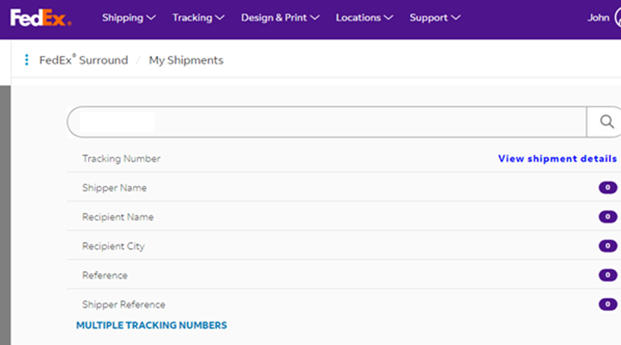Viewport: 621px width, 345px height.
Task: Expand the Shipping chevron arrow
Action: (x=151, y=18)
